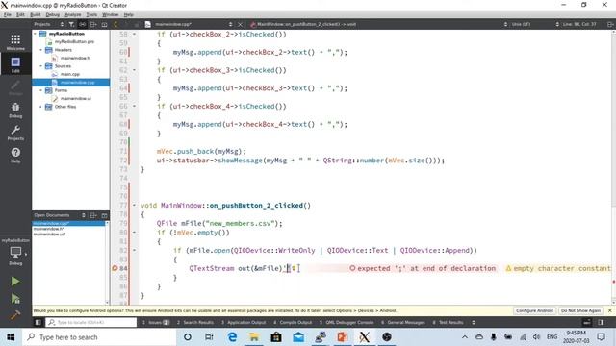
Task: Click the editor vertical scrollbar
Action: pos(613,166)
